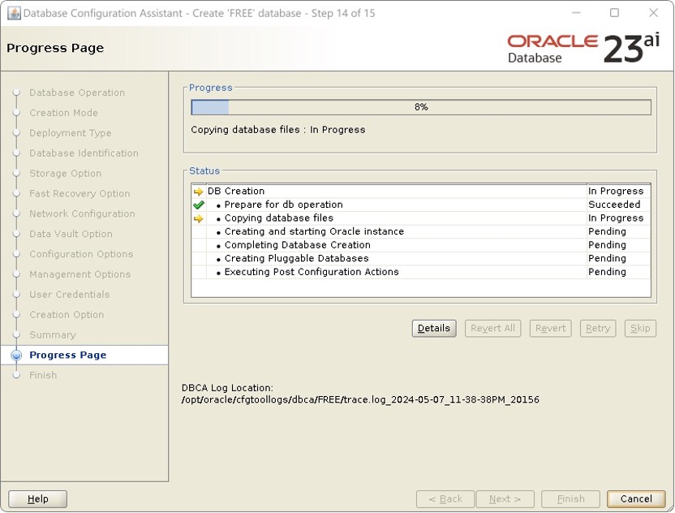Click the Revert button
The image size is (675, 513).
[x=551, y=329]
